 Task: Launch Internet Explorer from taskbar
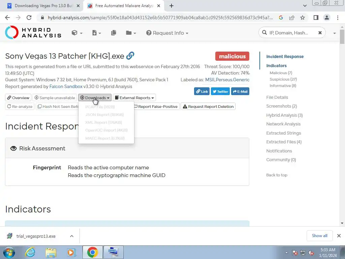point(30,252)
